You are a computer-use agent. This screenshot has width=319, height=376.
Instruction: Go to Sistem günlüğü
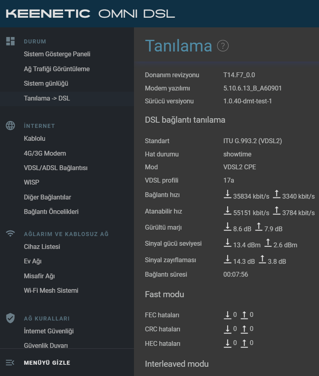[x=46, y=84]
